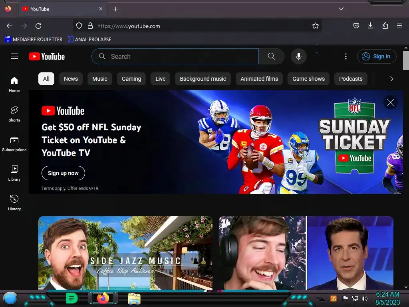Go back with browser back arrow
409x307 pixels.
point(10,26)
